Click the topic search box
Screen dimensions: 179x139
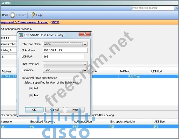click(153, 8)
